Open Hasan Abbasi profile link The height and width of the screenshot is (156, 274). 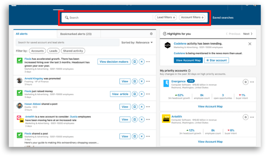point(32,104)
